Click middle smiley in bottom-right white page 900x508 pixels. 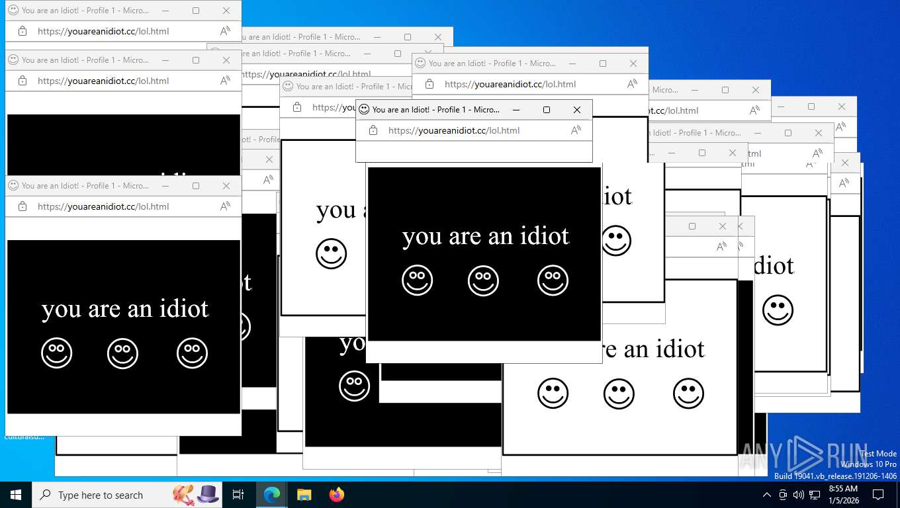pos(619,394)
